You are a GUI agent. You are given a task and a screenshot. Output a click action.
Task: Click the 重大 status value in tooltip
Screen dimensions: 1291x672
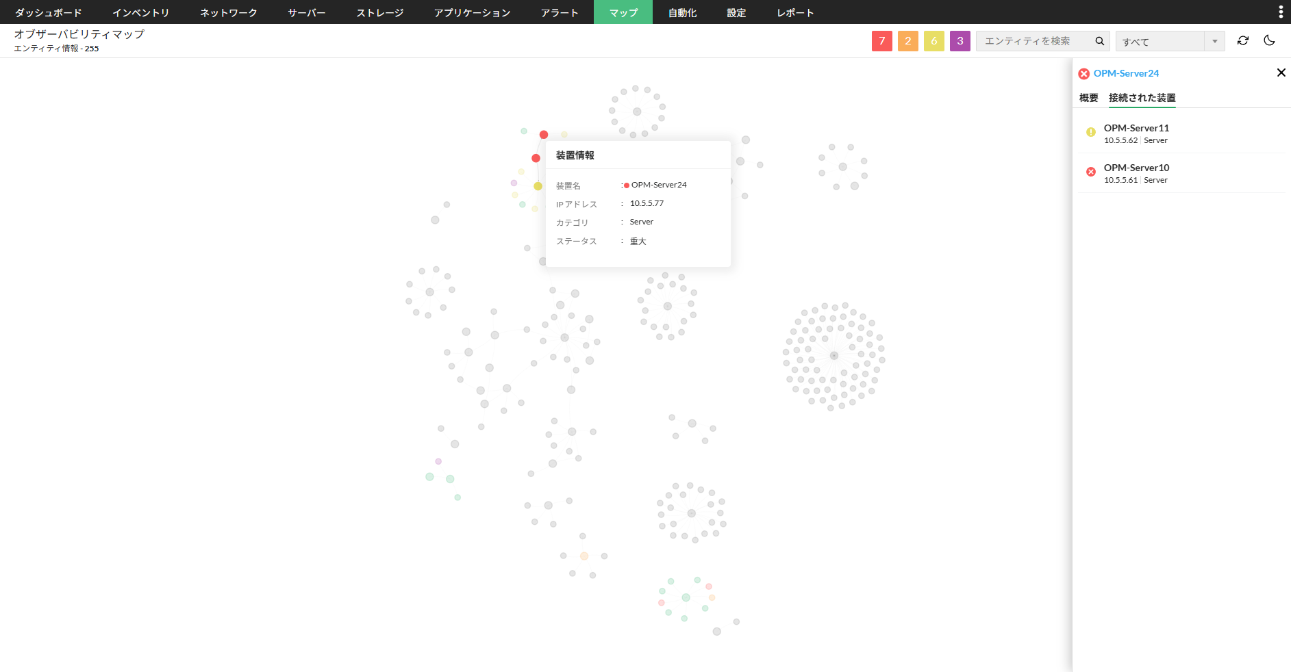coord(638,242)
